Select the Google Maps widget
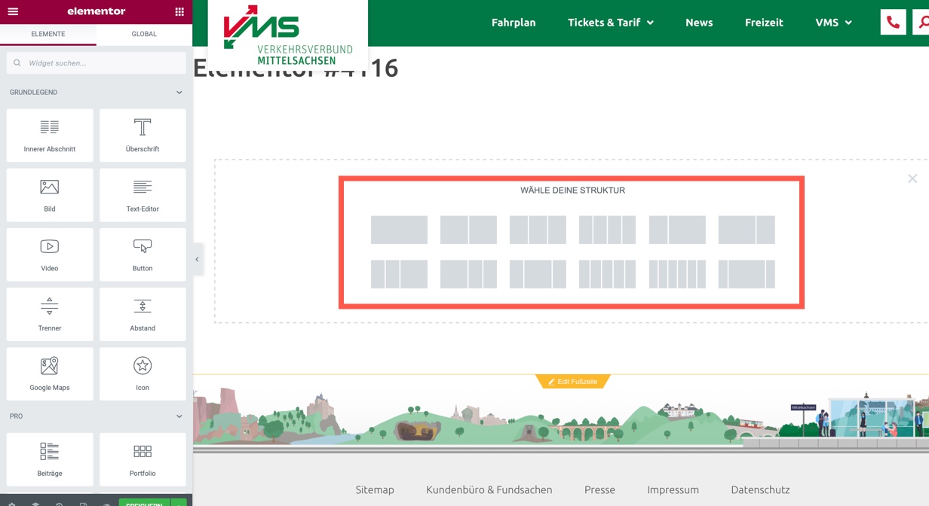Viewport: 929px width, 506px height. click(x=50, y=373)
